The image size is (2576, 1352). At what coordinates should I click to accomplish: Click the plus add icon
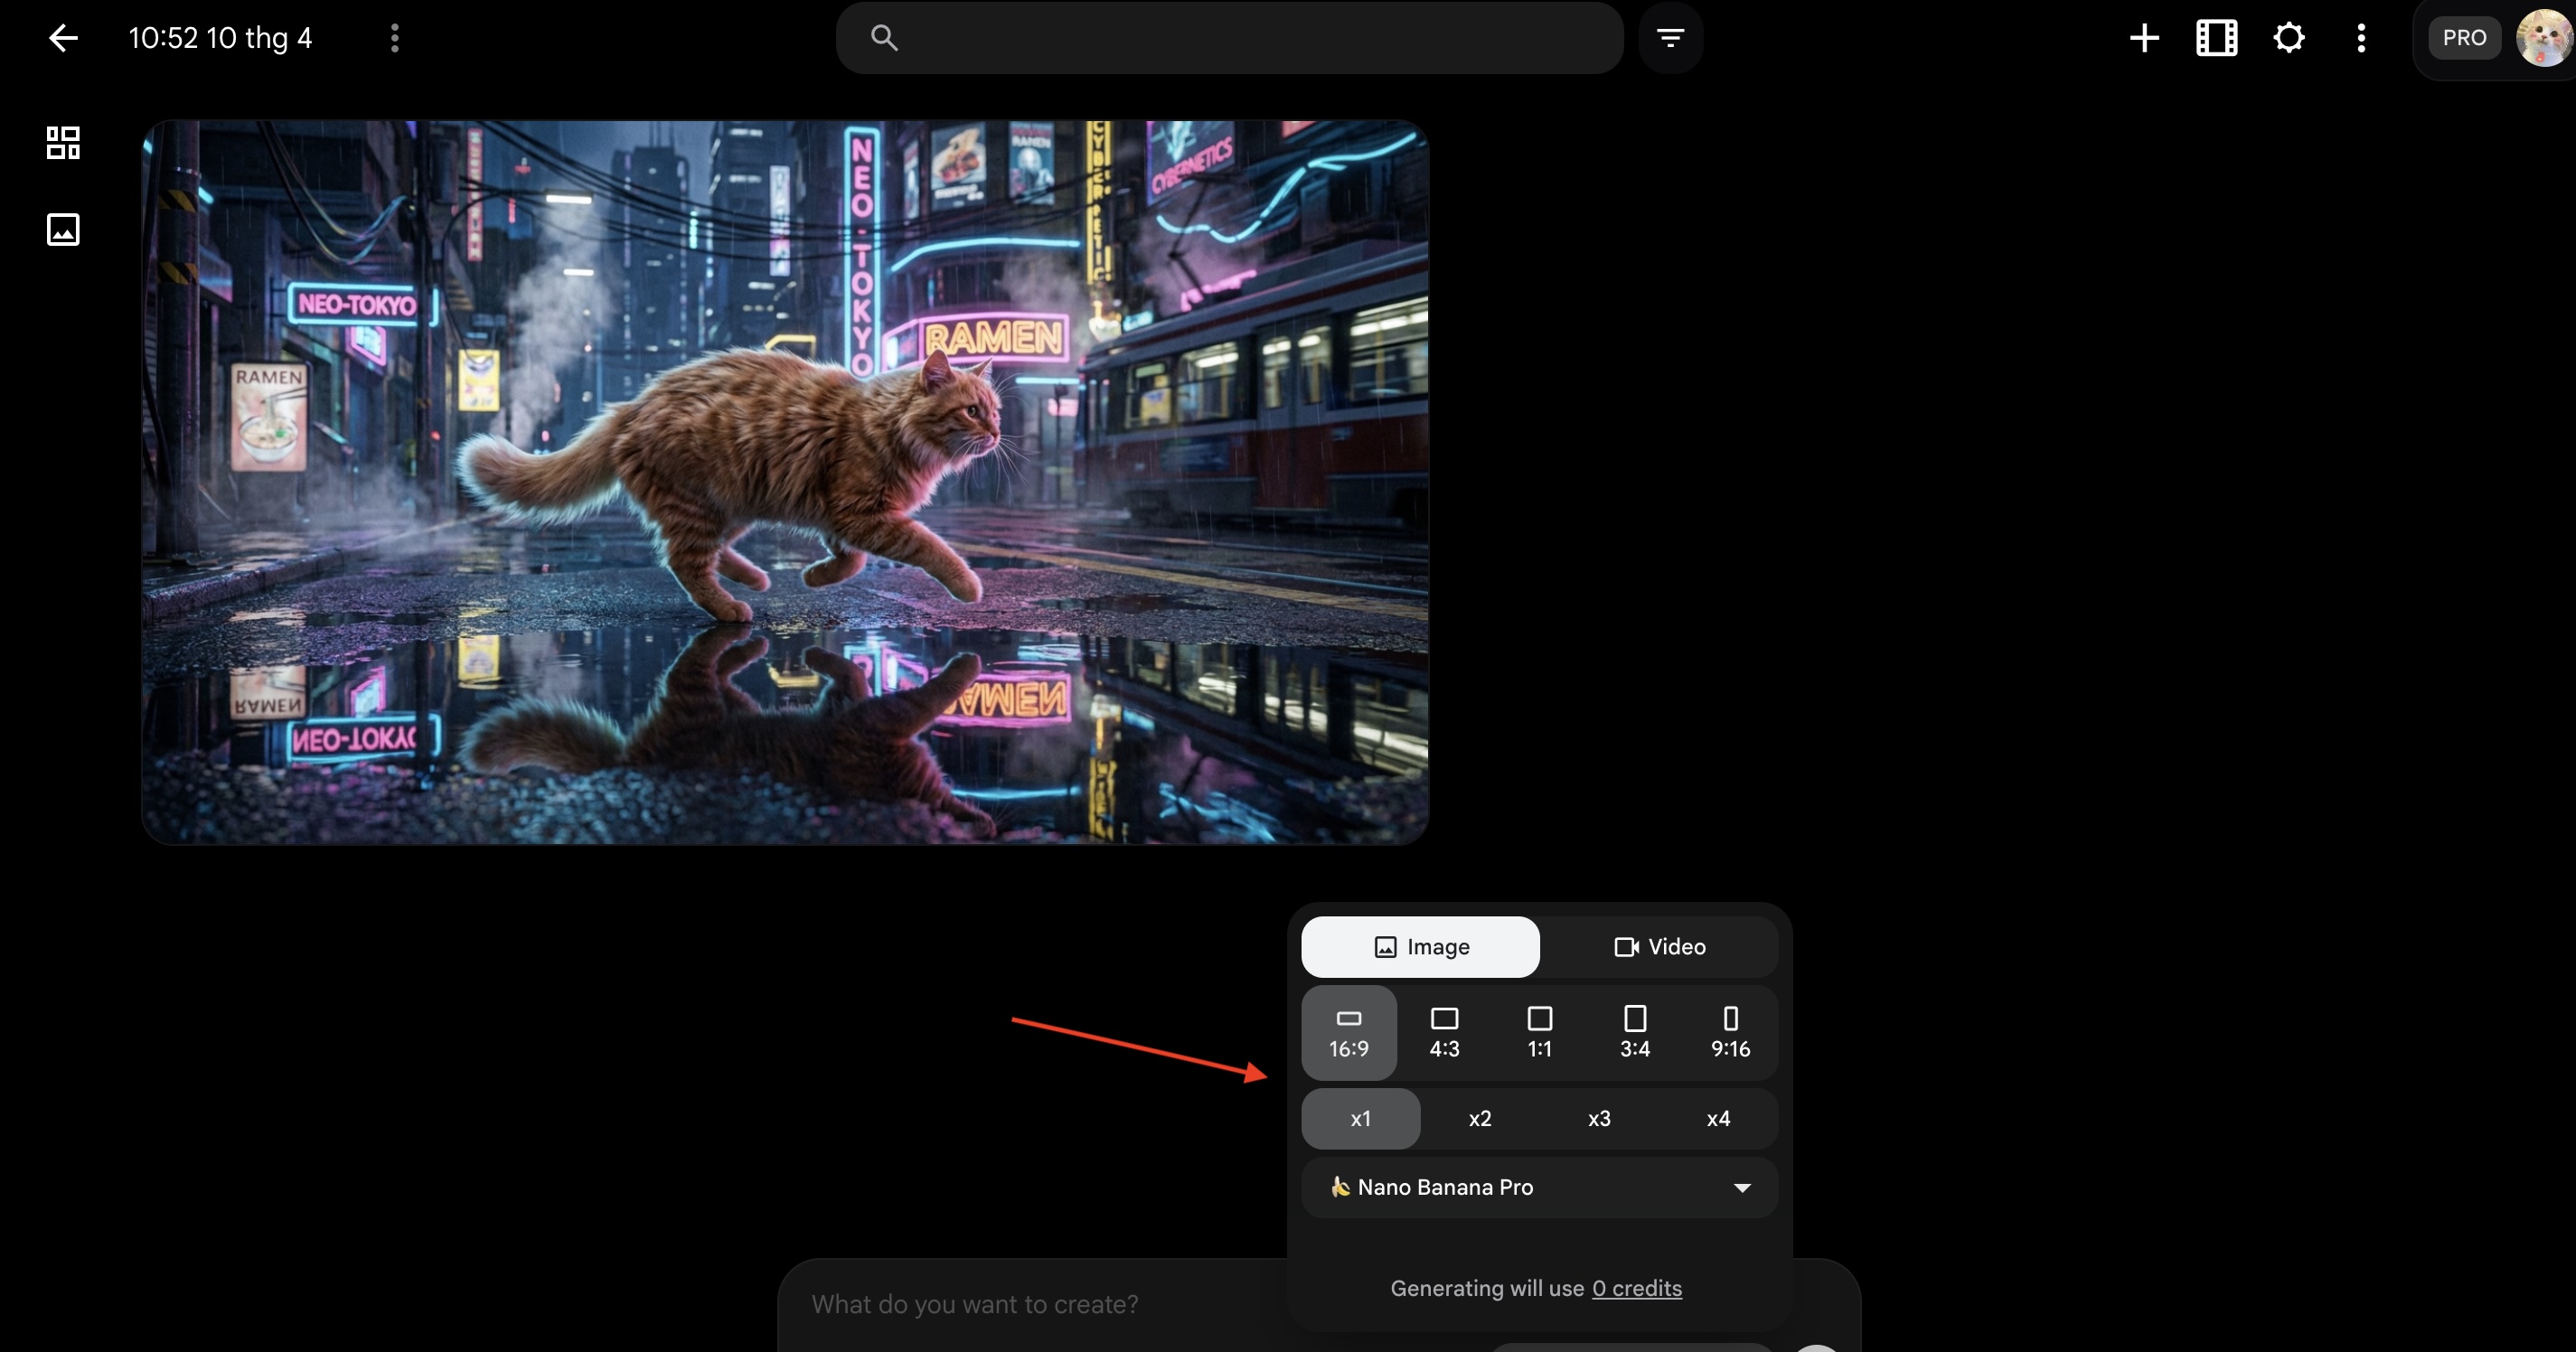point(2144,38)
